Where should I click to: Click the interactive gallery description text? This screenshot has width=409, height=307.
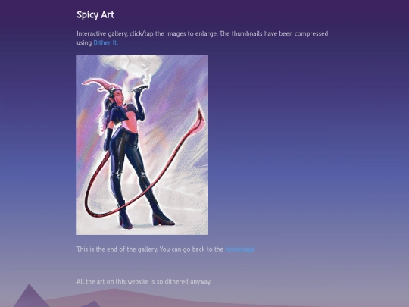coord(202,38)
